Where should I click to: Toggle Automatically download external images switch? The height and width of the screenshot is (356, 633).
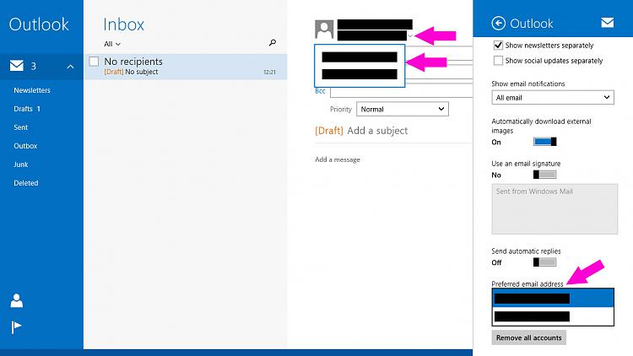(545, 142)
